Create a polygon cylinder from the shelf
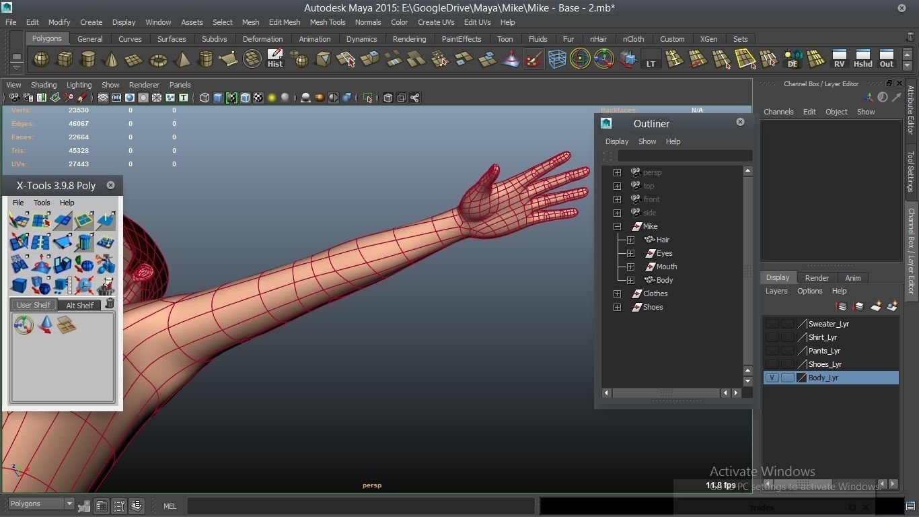This screenshot has width=919, height=517. 87,59
